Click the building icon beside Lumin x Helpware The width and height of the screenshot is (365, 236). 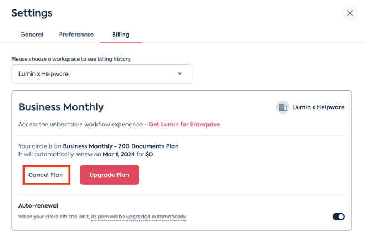click(283, 107)
